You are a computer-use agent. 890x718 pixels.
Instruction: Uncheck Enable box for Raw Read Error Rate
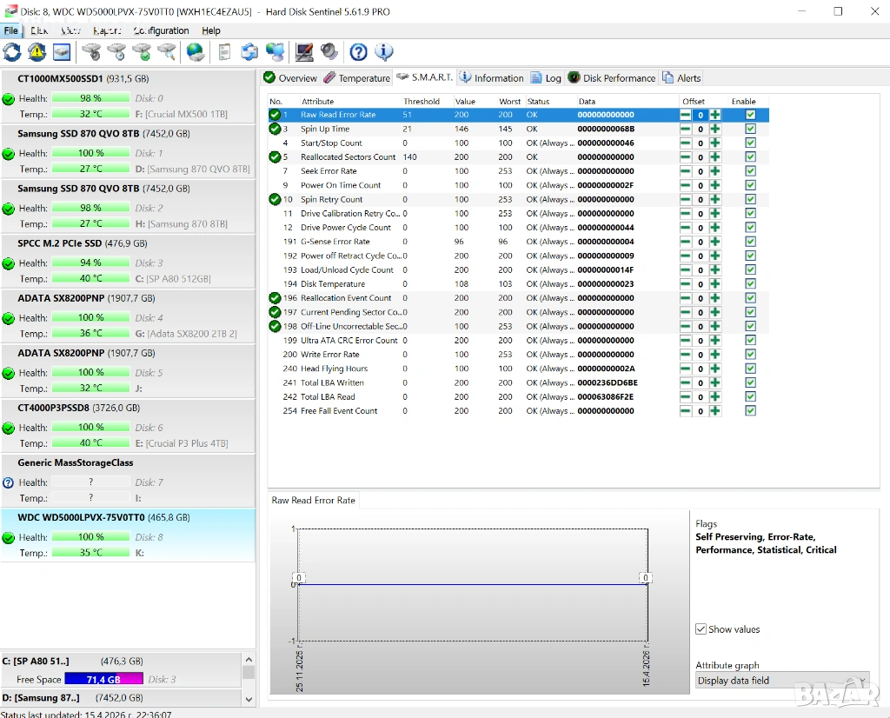(x=750, y=115)
